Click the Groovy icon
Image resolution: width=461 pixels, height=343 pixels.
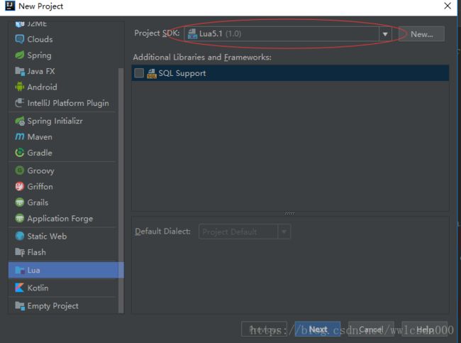tap(20, 170)
